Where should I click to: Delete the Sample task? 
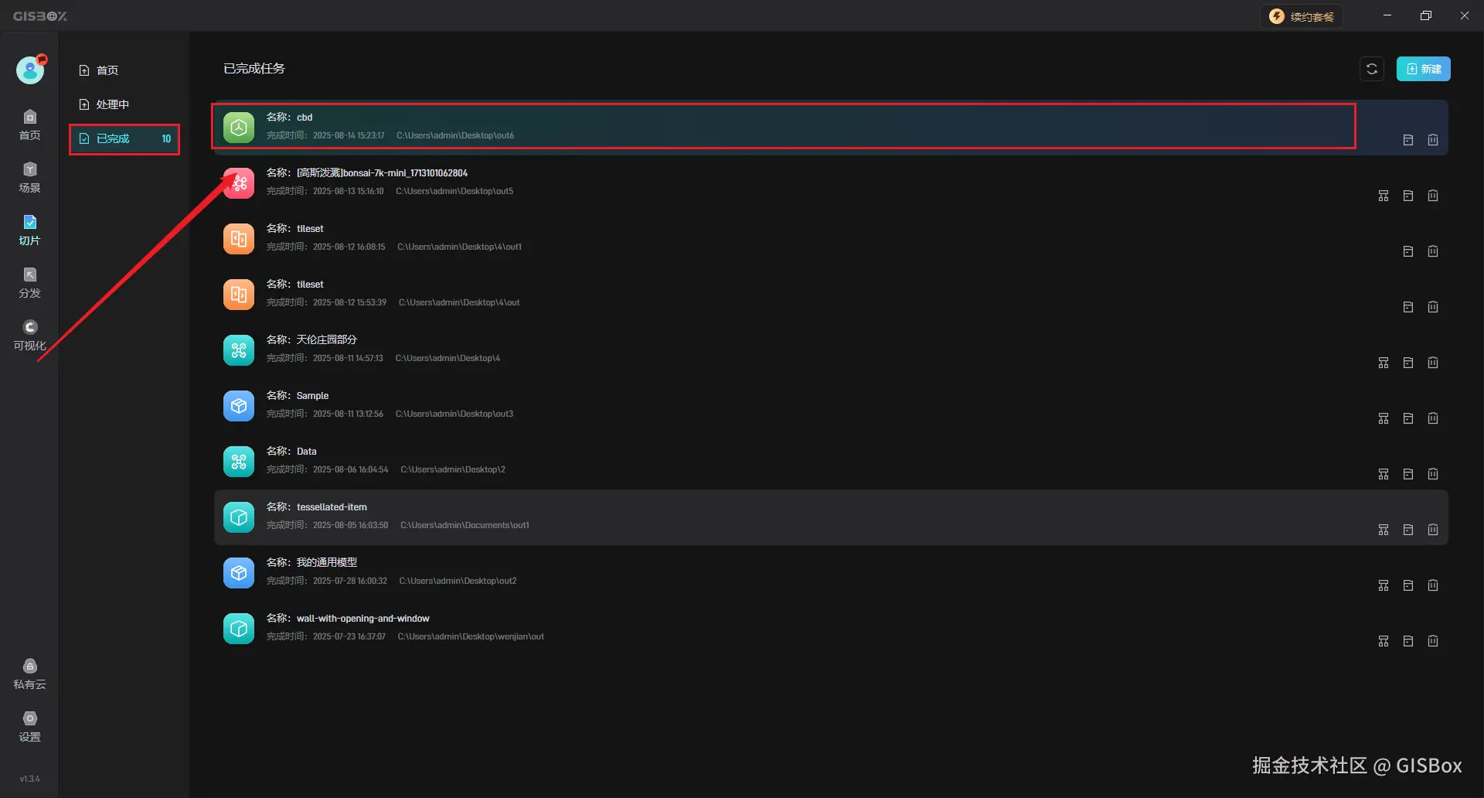click(x=1433, y=418)
